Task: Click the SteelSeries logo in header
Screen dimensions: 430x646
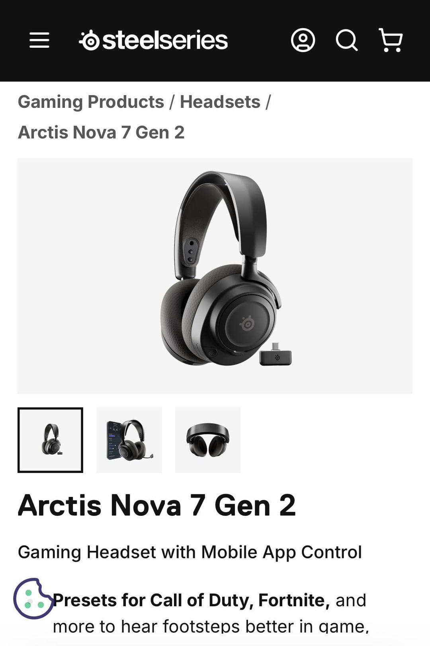Action: click(x=153, y=40)
